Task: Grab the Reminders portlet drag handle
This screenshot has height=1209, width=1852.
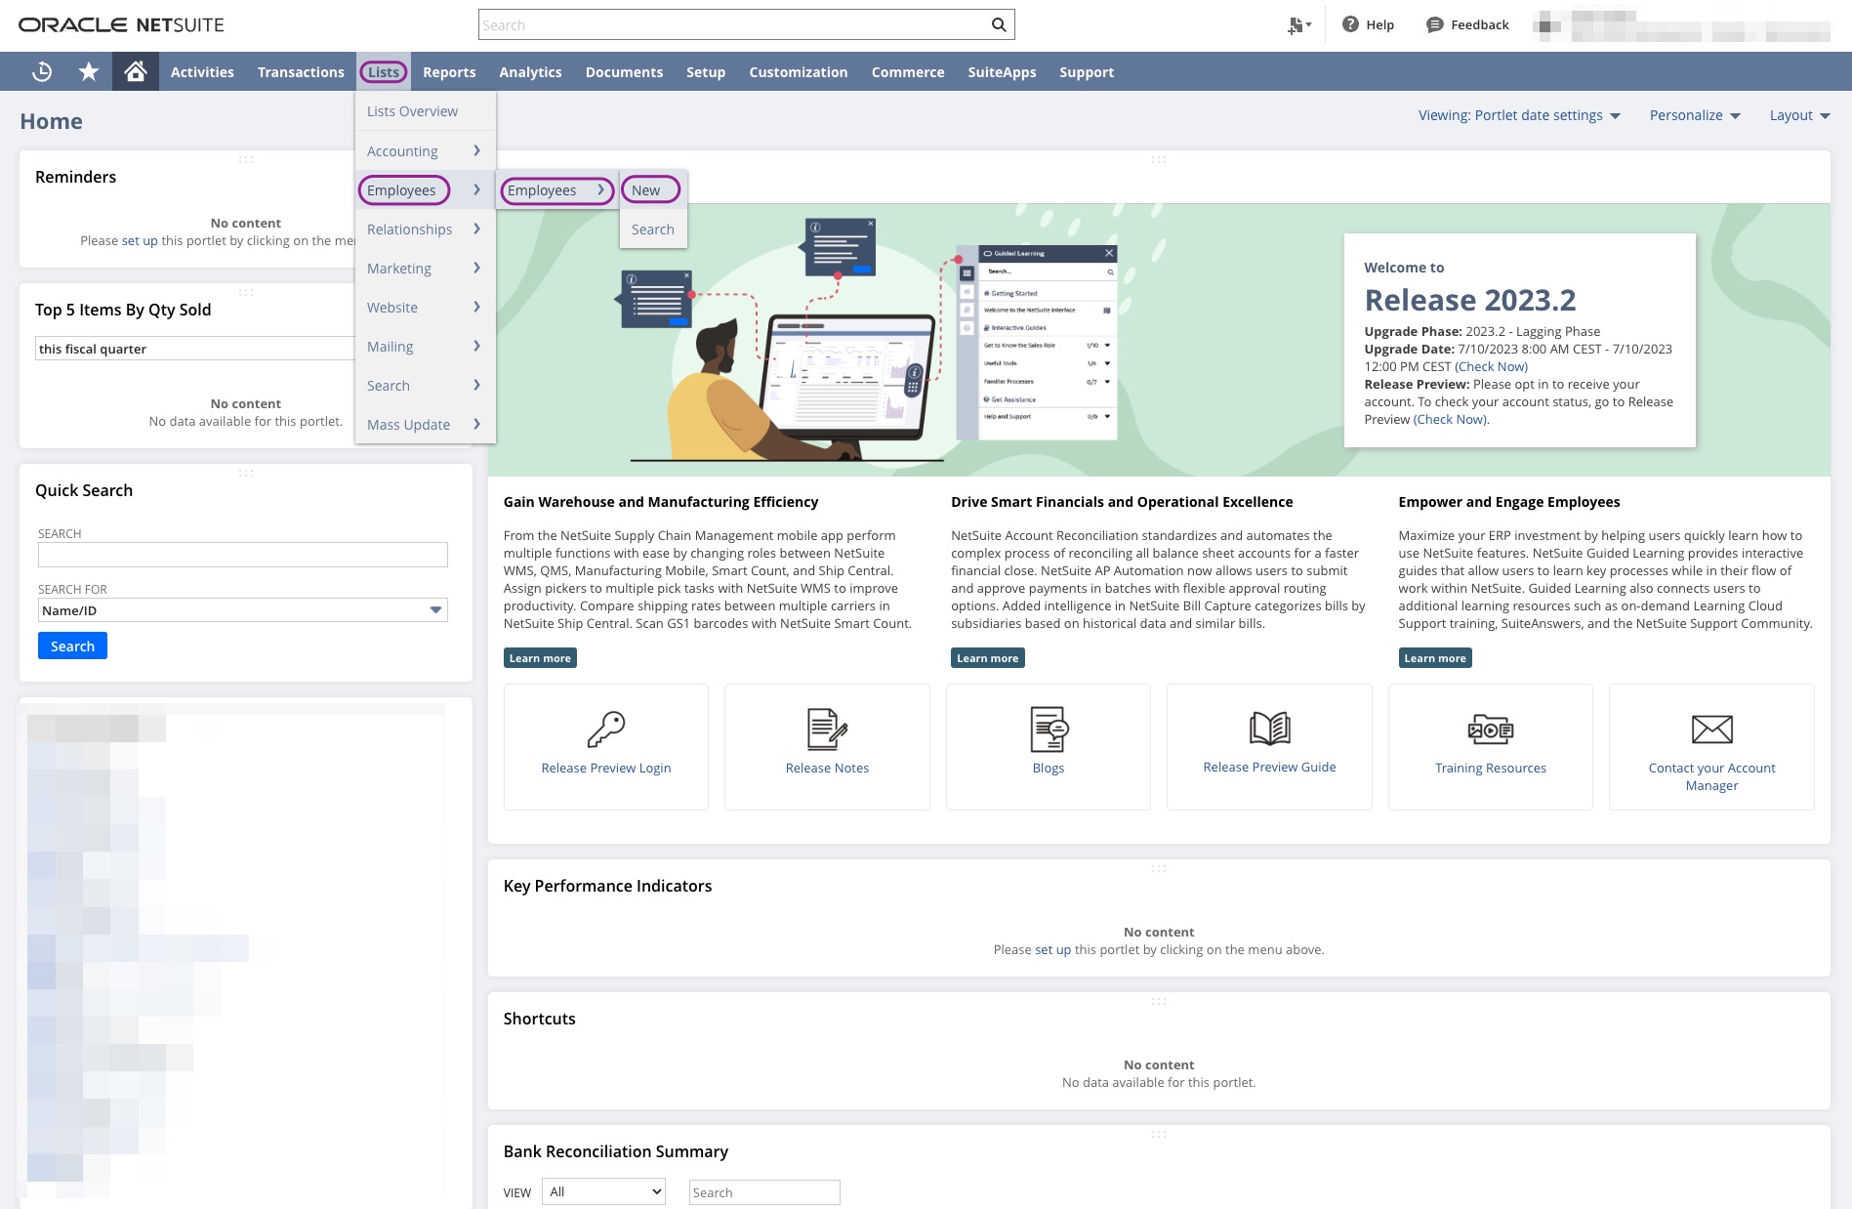Action: click(x=246, y=159)
